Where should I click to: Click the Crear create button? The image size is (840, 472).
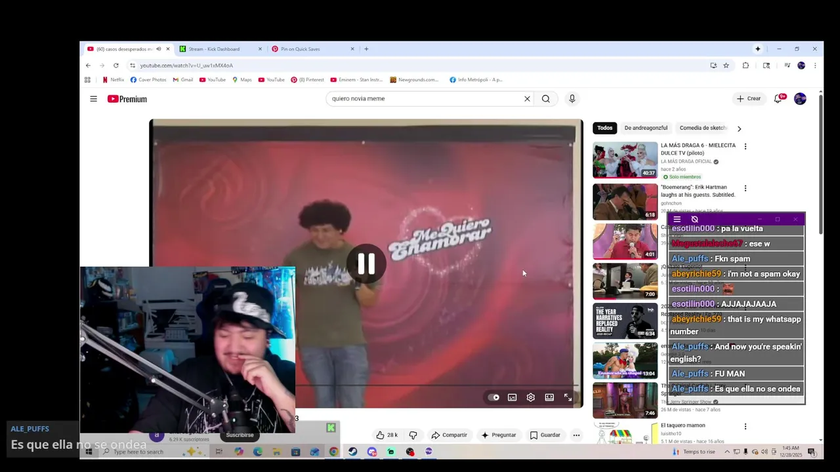click(749, 99)
